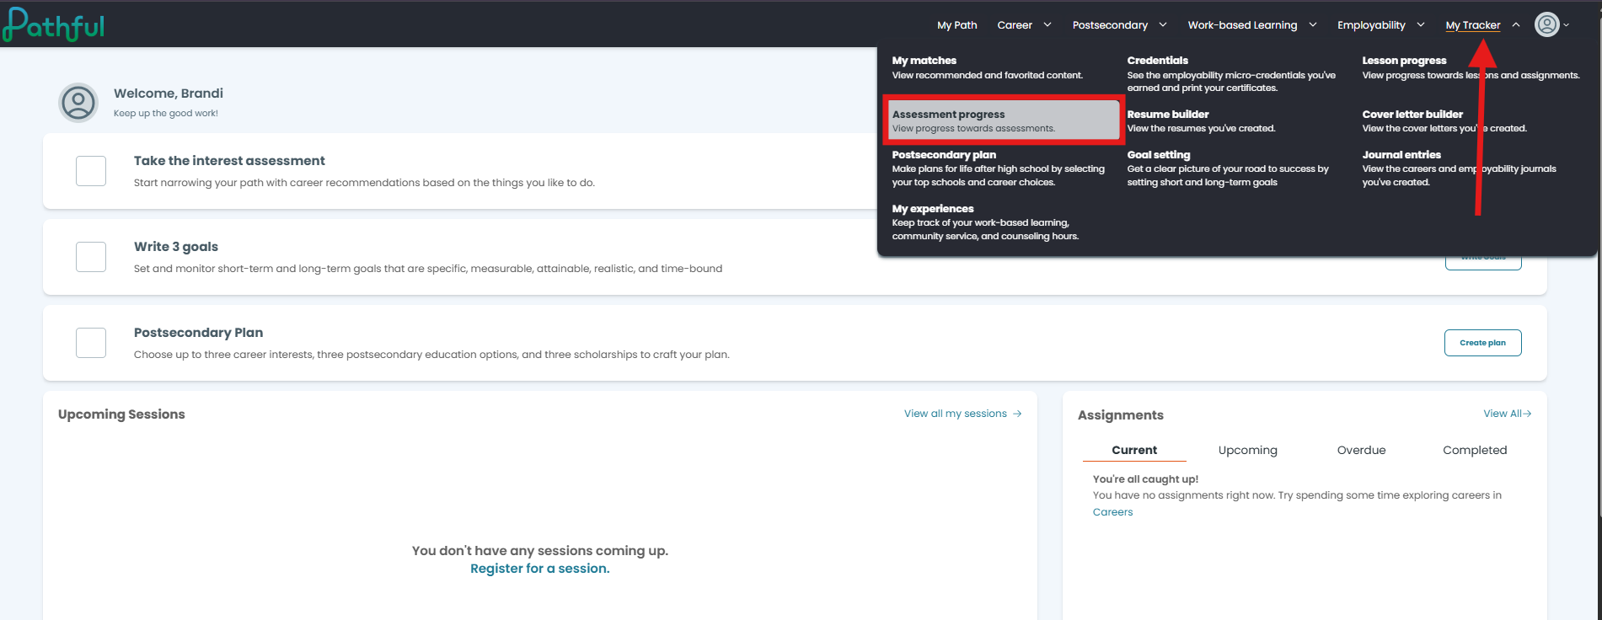Go to My Path
Viewport: 1602px width, 620px height.
pyautogui.click(x=957, y=25)
